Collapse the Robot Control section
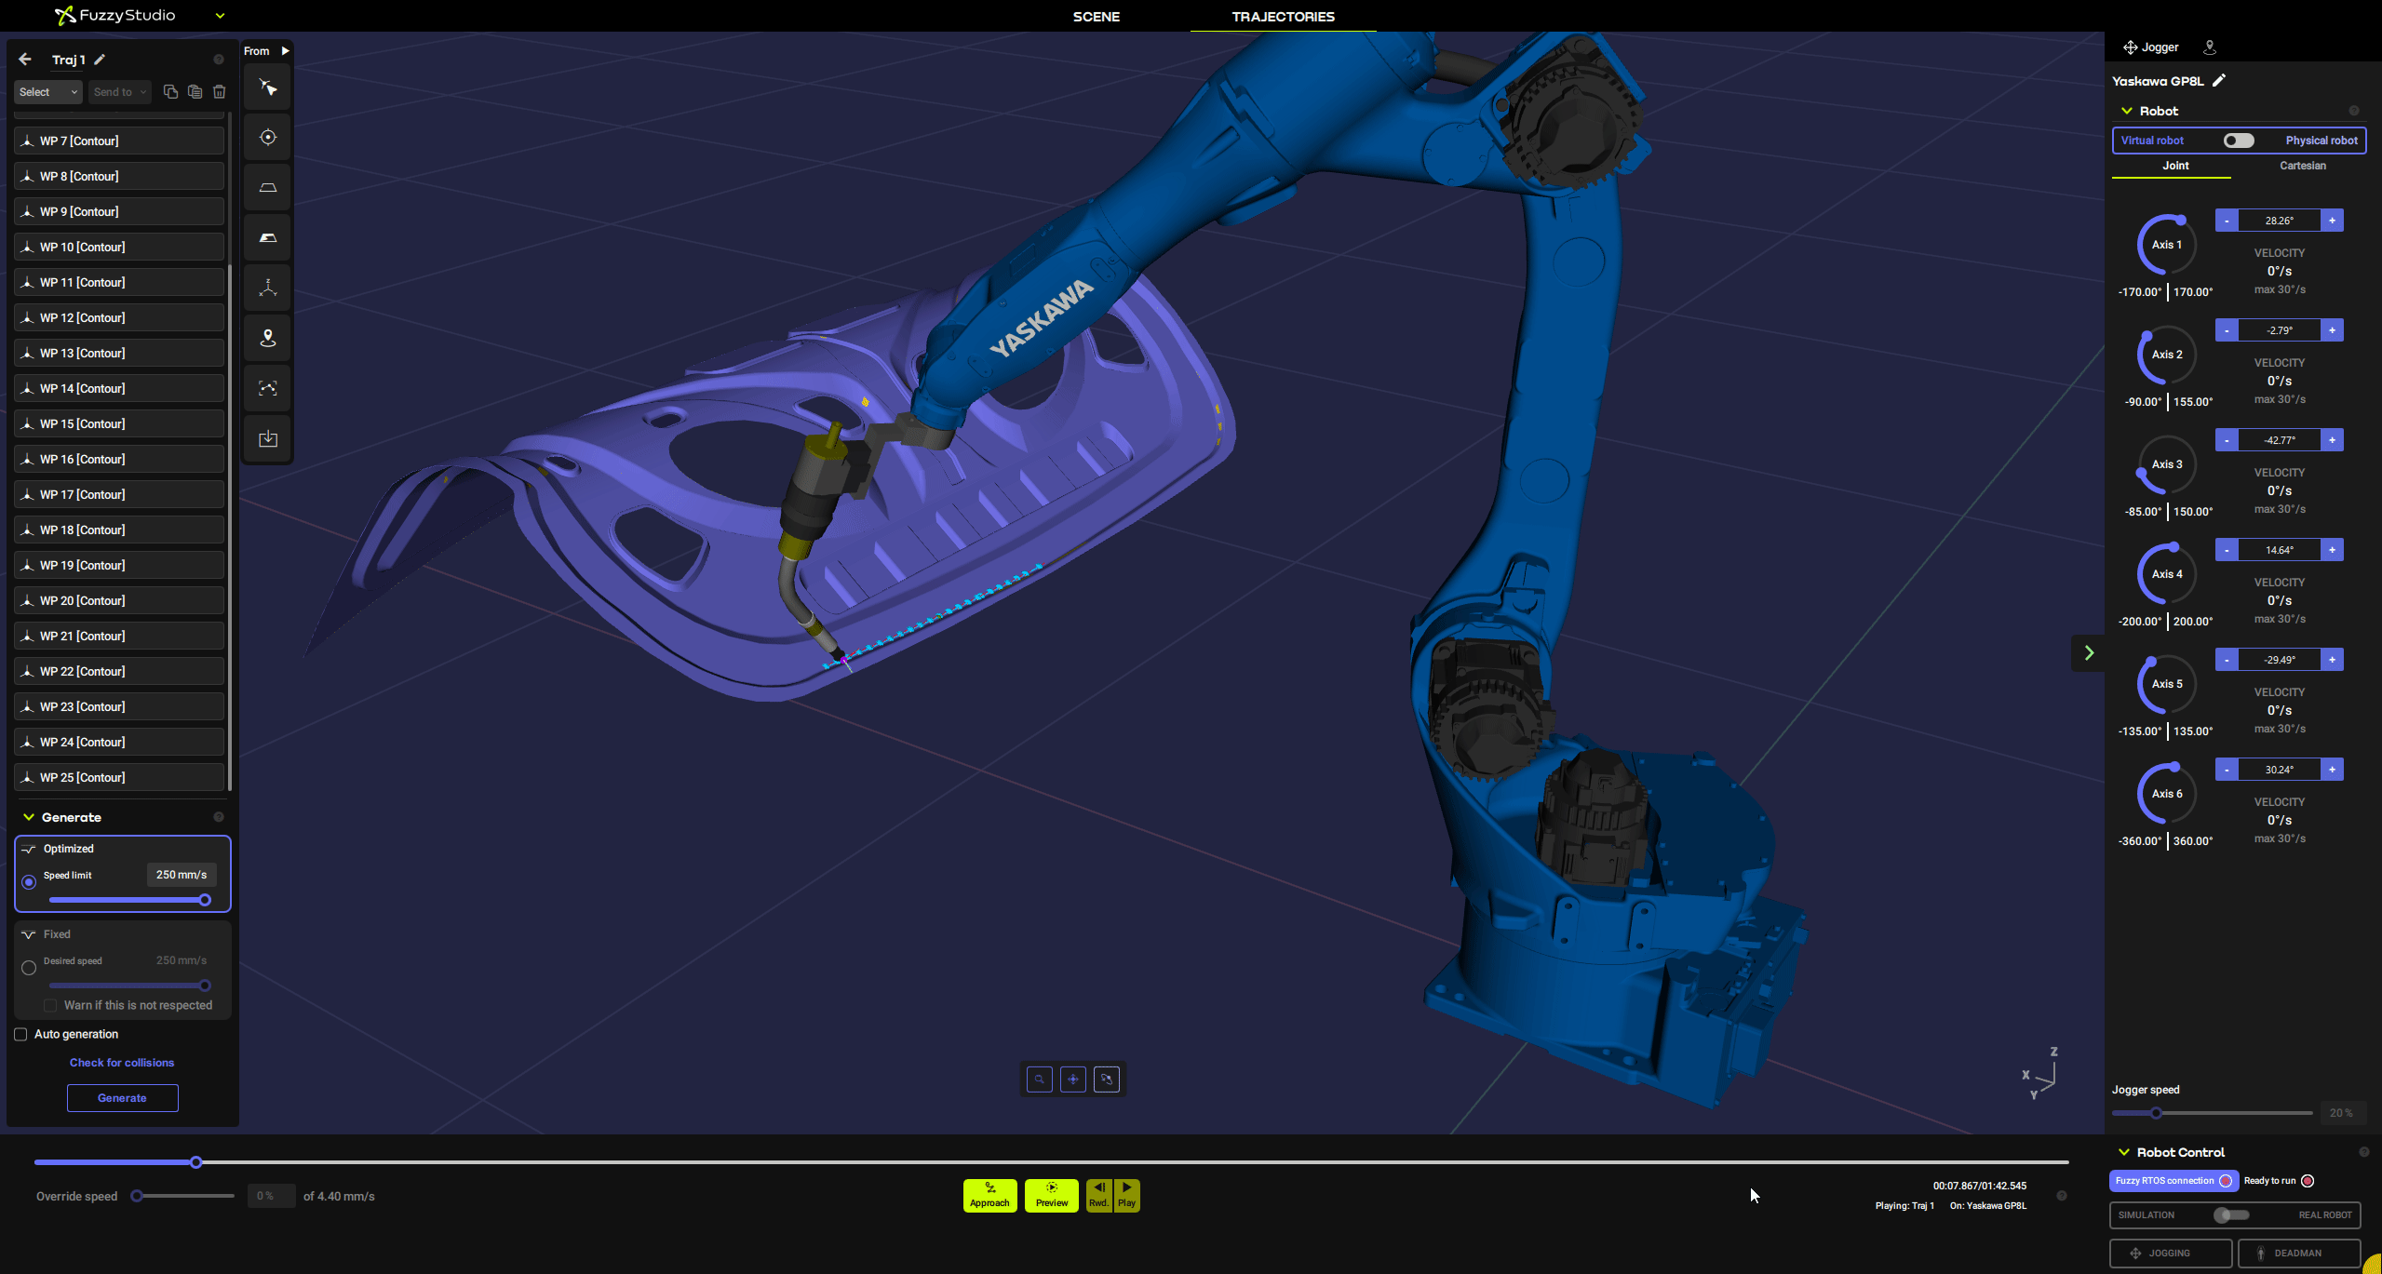 (x=2124, y=1152)
